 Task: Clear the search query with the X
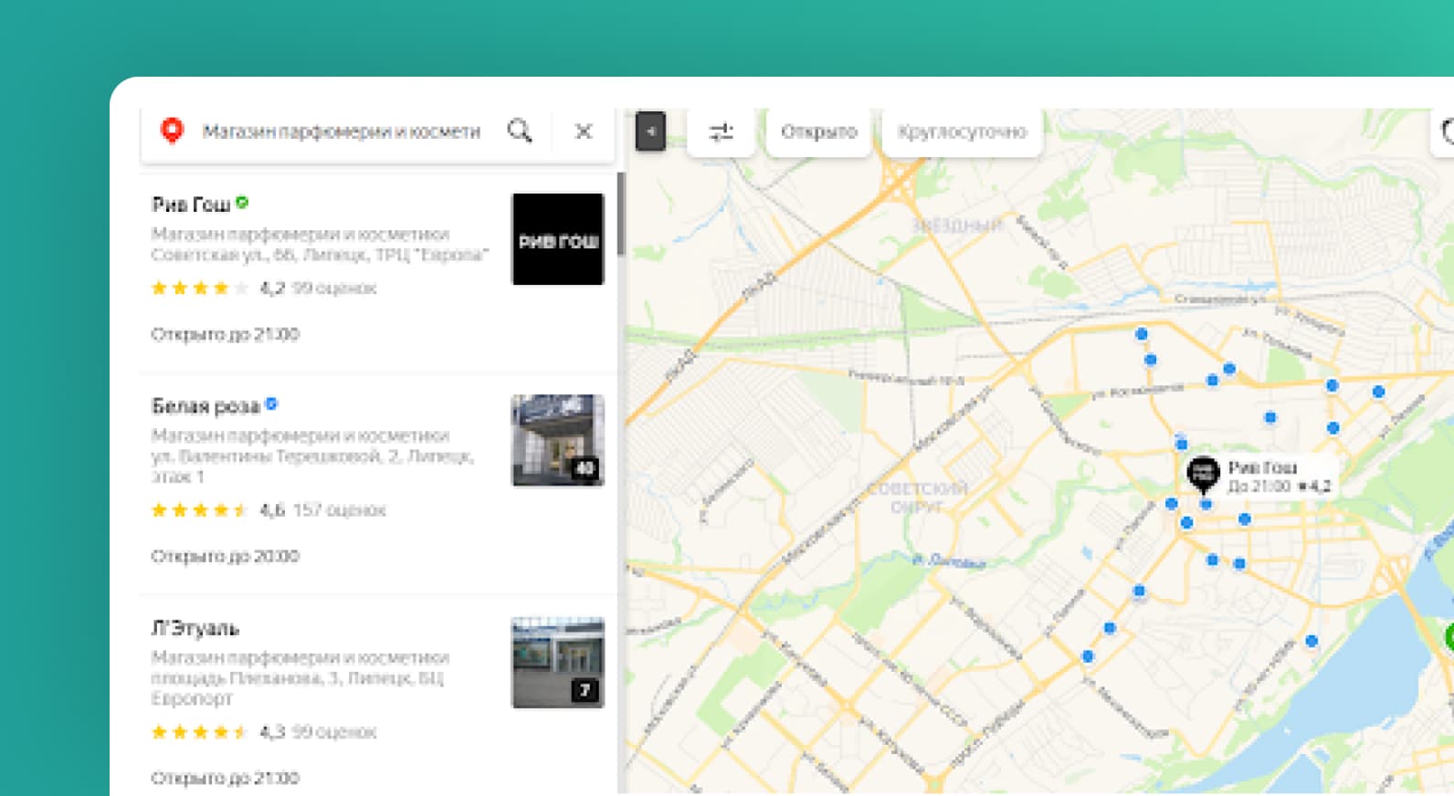click(584, 131)
